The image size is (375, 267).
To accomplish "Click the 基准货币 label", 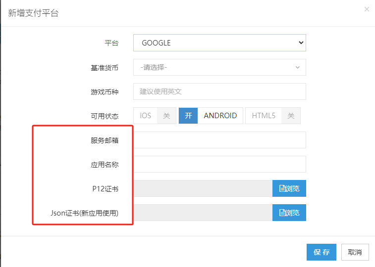I will tap(105, 68).
